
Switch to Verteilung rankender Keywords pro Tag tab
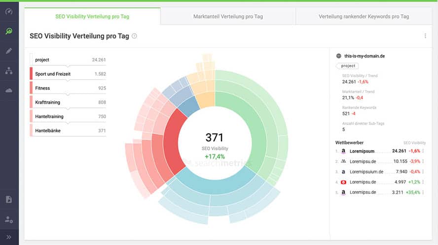tap(364, 16)
